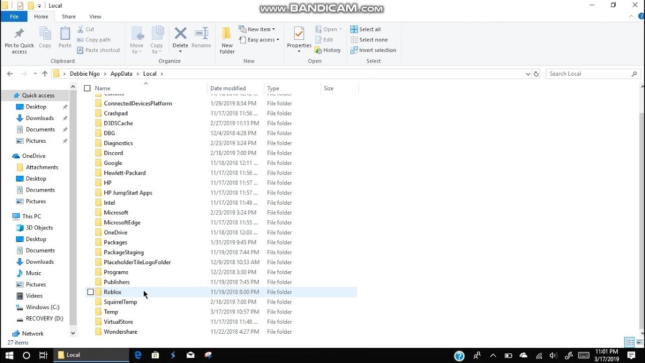Open Microsoft Store taskbar icon
This screenshot has height=363, width=645.
tap(155, 355)
